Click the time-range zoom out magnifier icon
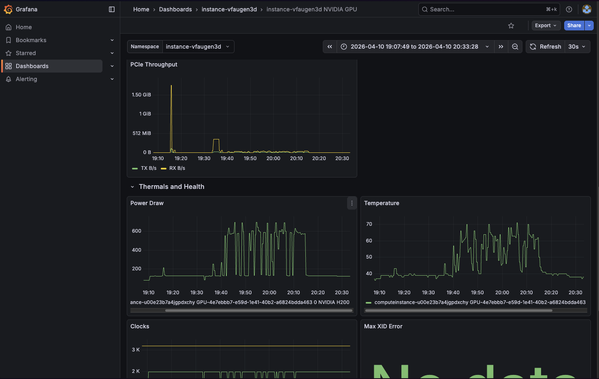The height and width of the screenshot is (379, 599). coord(515,47)
